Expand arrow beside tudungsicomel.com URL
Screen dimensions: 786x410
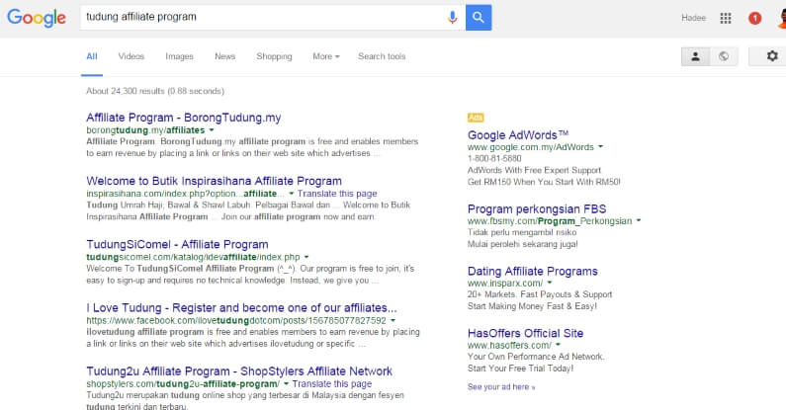[x=306, y=257]
